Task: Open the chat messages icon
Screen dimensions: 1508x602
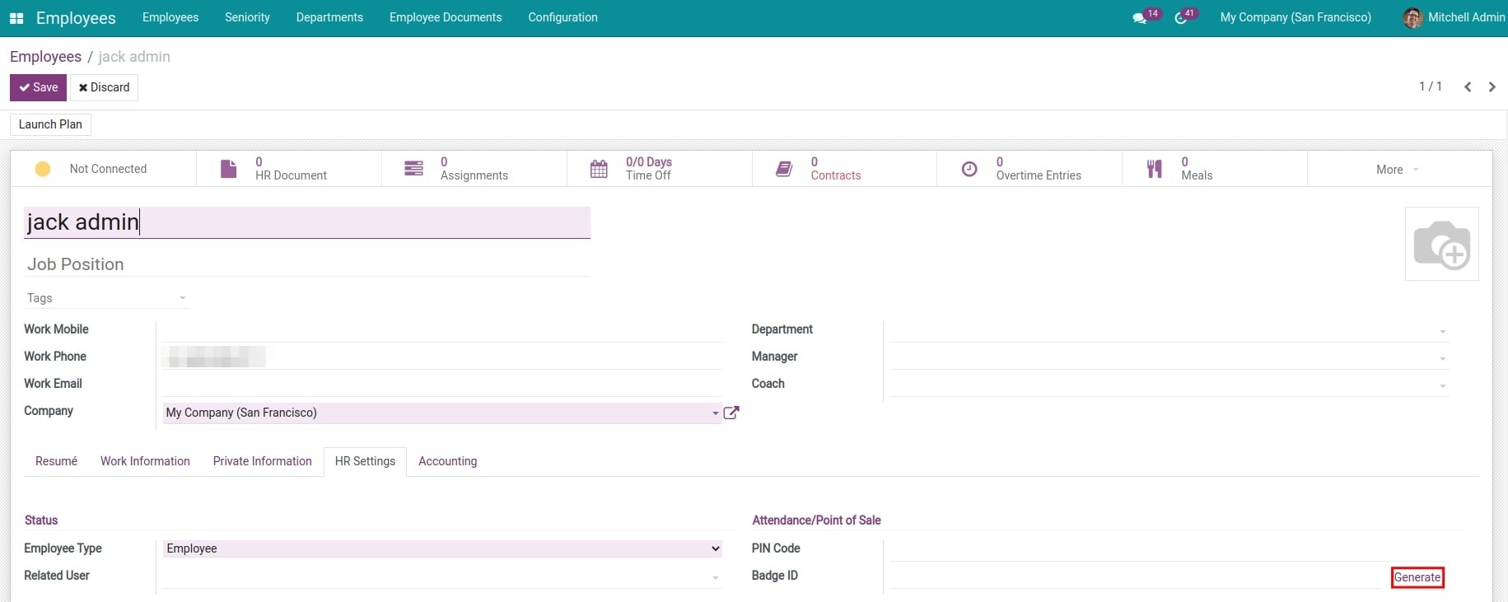Action: click(x=1139, y=18)
